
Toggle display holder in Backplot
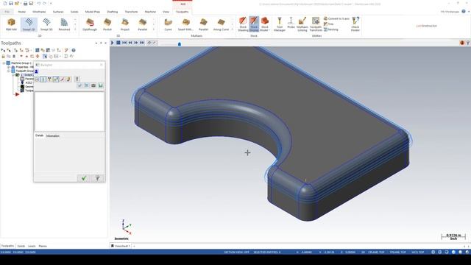[49, 79]
